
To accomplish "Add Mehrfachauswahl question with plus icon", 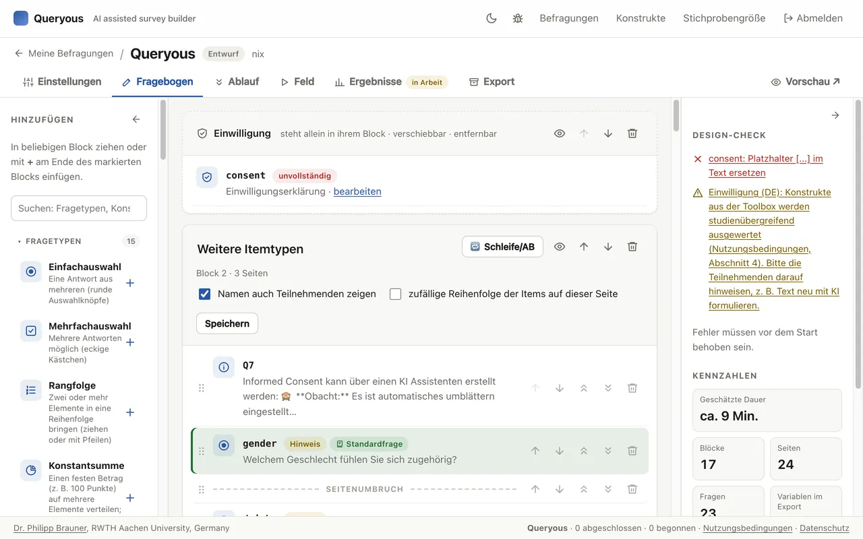I will 130,342.
